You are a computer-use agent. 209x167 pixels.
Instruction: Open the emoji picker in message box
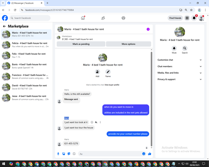tap(144, 154)
